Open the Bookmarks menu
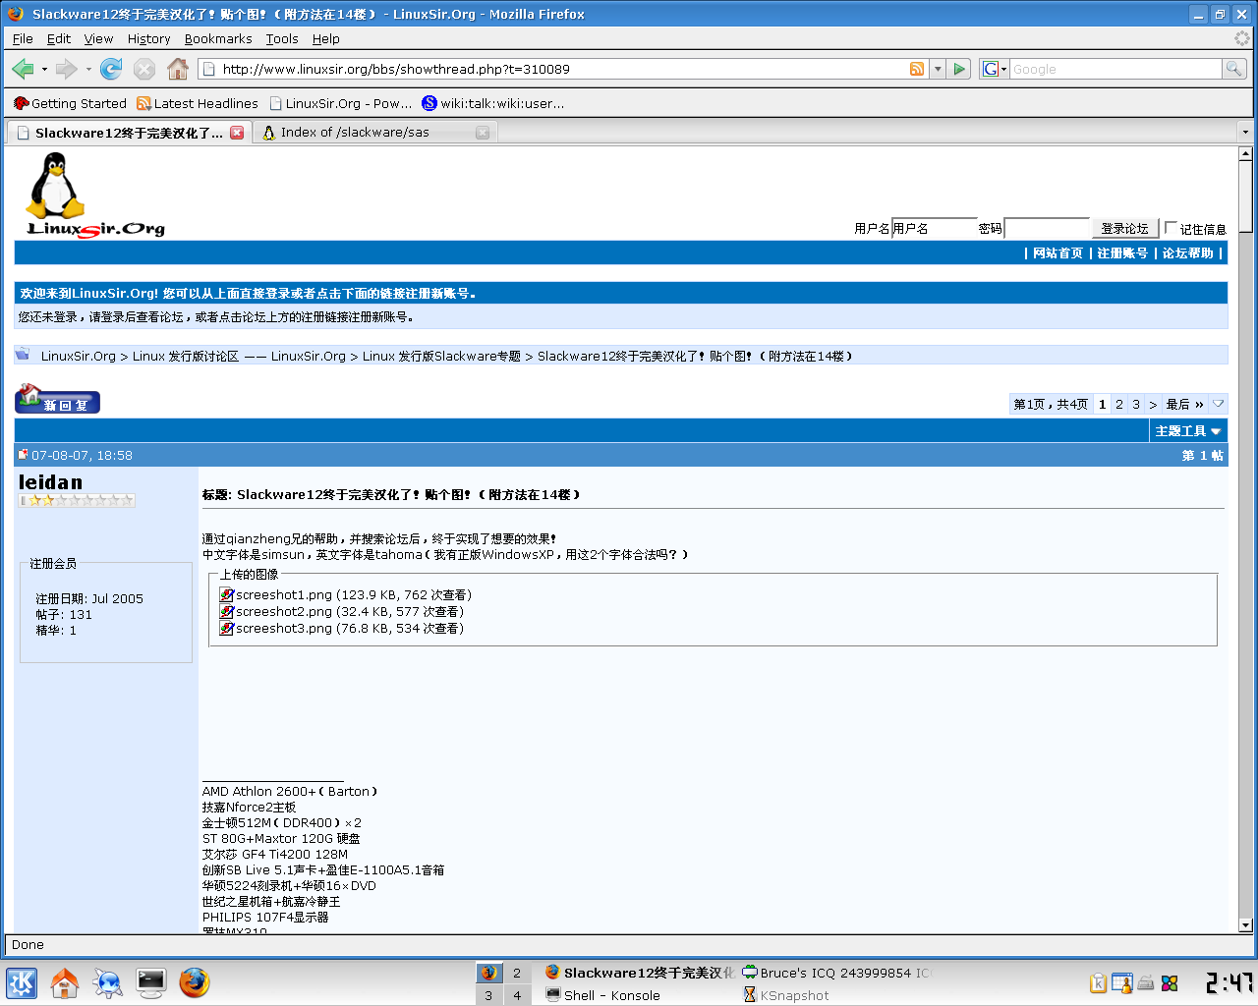The height and width of the screenshot is (1006, 1258). 218,38
